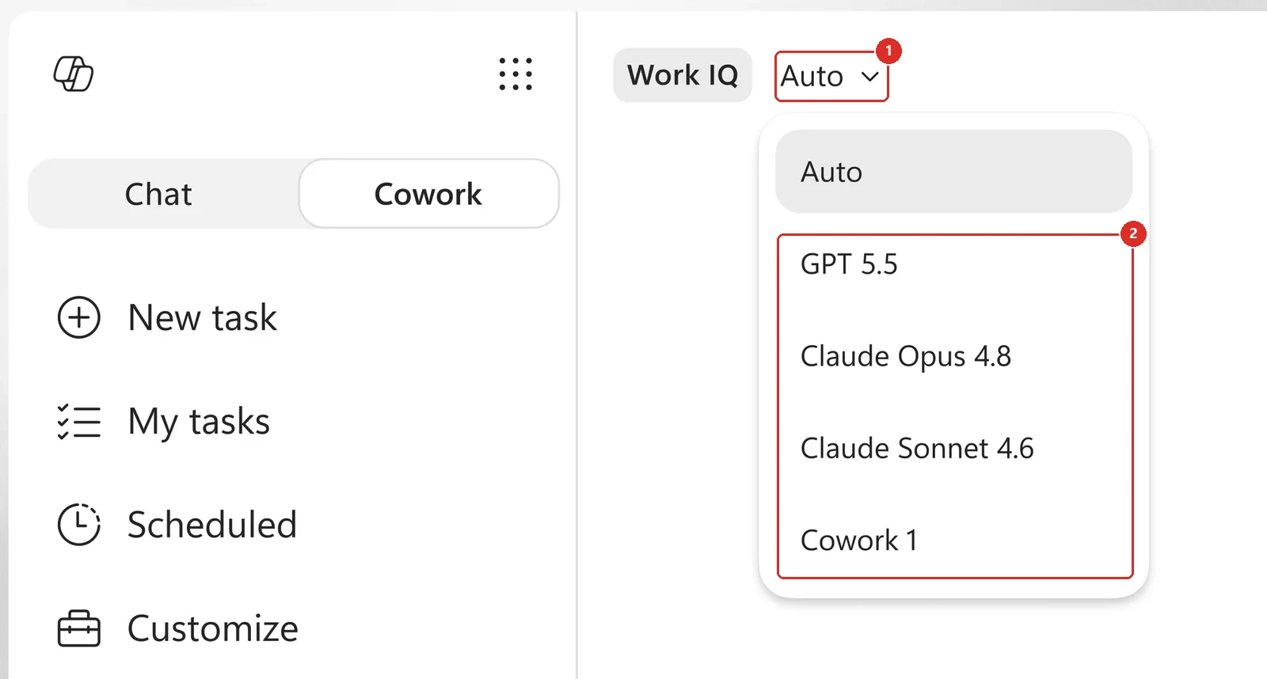Choose GPT 5.5 model option
Screen dimensions: 1267x679
tap(954, 264)
